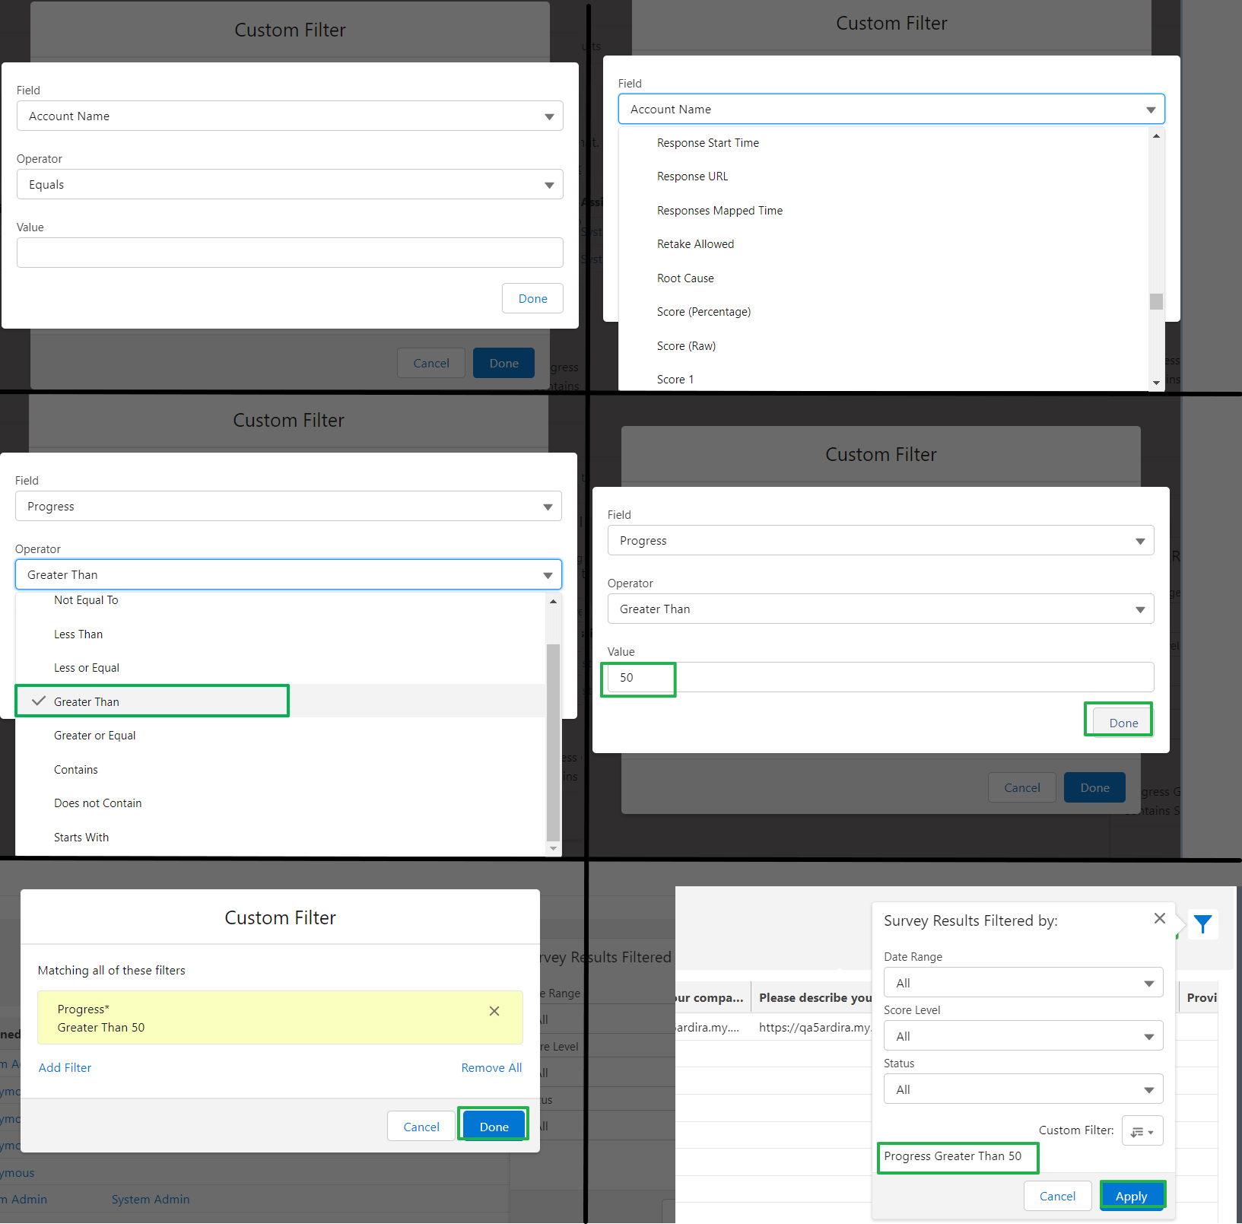The width and height of the screenshot is (1242, 1224).
Task: Click the Add Filter link
Action: [x=65, y=1067]
